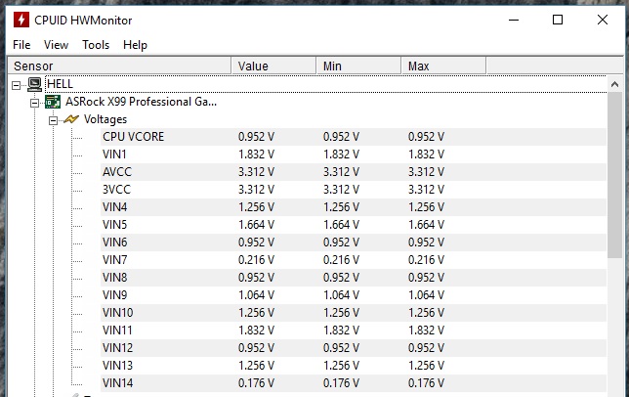
Task: Collapse the ASRock X99 motherboard node
Action: tap(35, 102)
